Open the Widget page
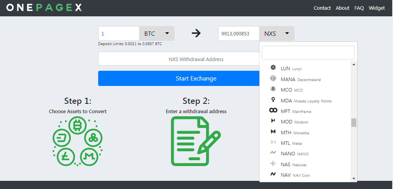393x189 pixels. [x=377, y=8]
